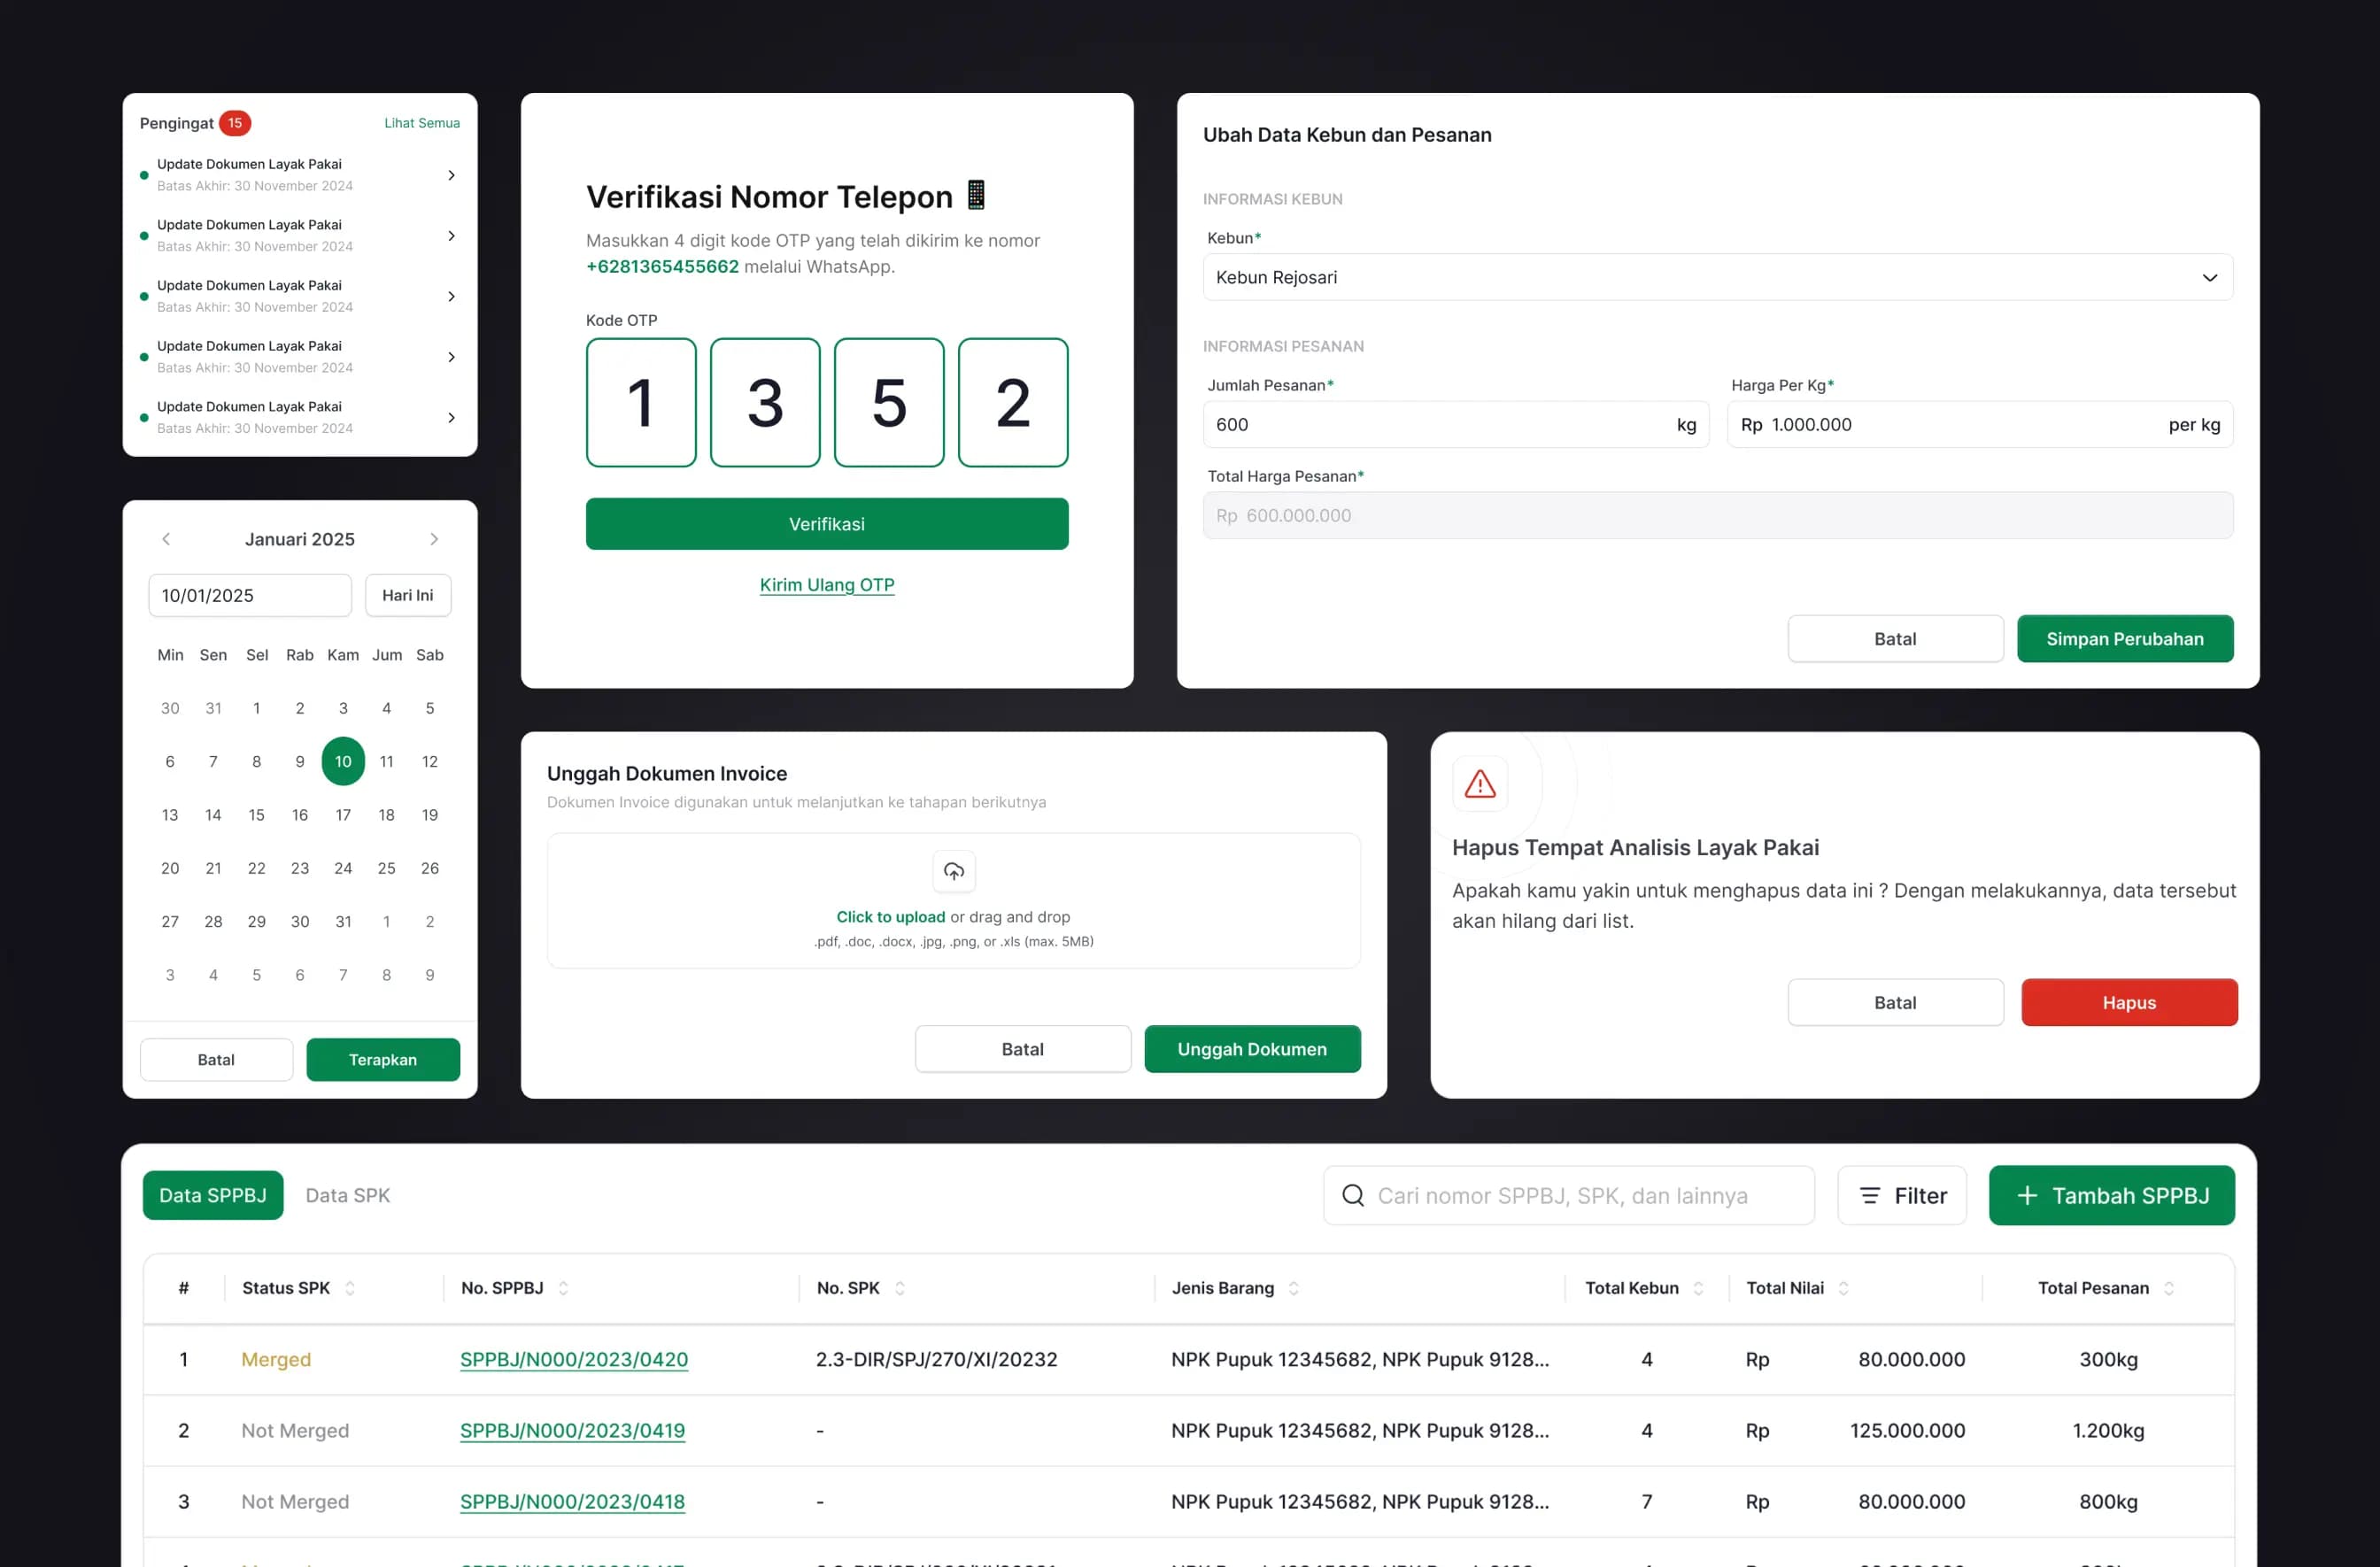This screenshot has width=2380, height=1567.
Task: Open the Filter options
Action: coord(1901,1195)
